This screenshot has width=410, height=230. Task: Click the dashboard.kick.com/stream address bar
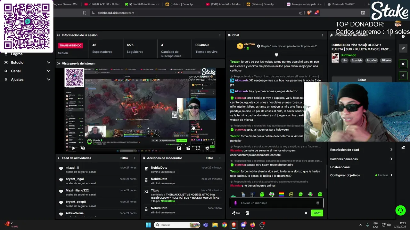click(x=116, y=13)
